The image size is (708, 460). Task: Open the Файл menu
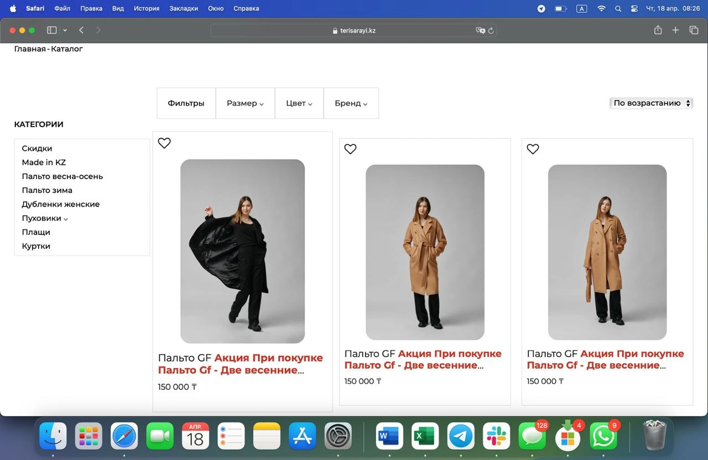click(x=63, y=9)
